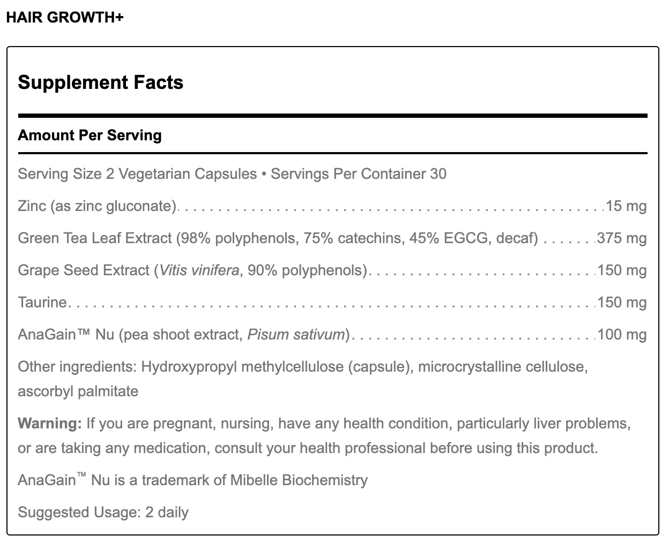Image resolution: width=669 pixels, height=543 pixels.
Task: Select the 150 mg Grape Seed Extract amount
Action: tap(622, 270)
